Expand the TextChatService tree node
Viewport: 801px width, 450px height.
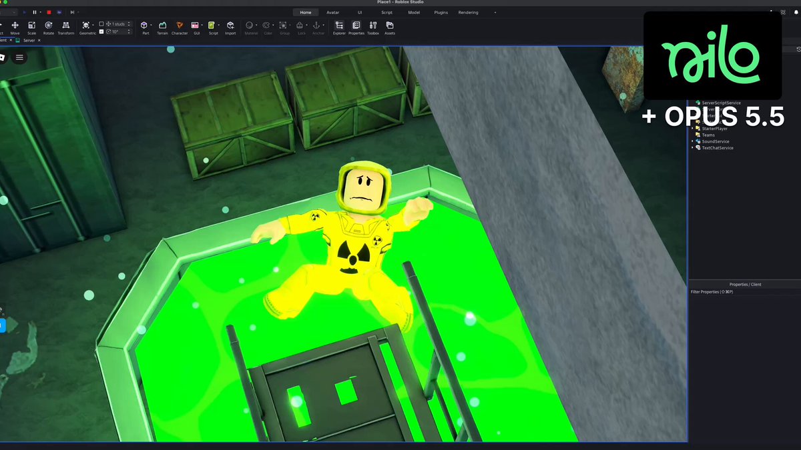(x=692, y=148)
